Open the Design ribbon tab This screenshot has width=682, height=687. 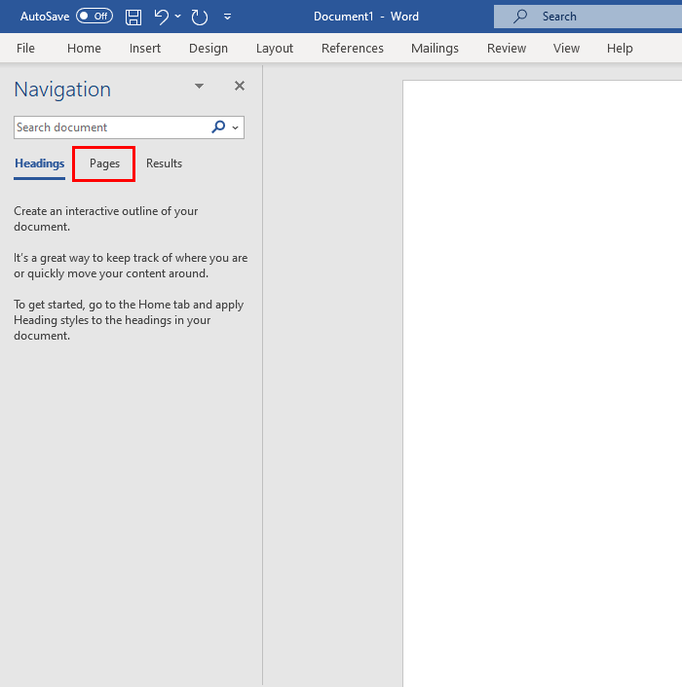coord(208,49)
